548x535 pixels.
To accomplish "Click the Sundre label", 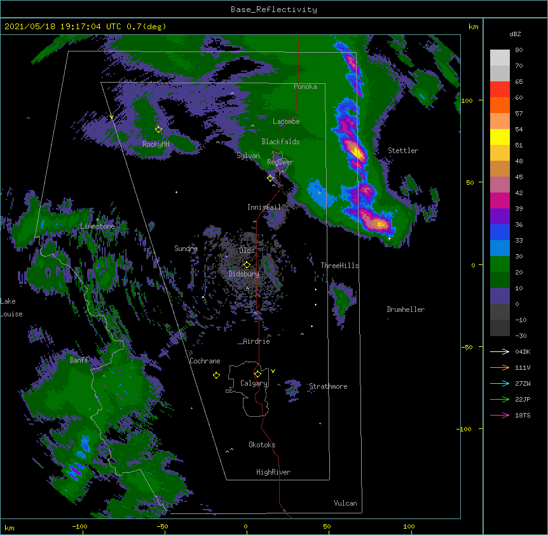I will point(186,248).
